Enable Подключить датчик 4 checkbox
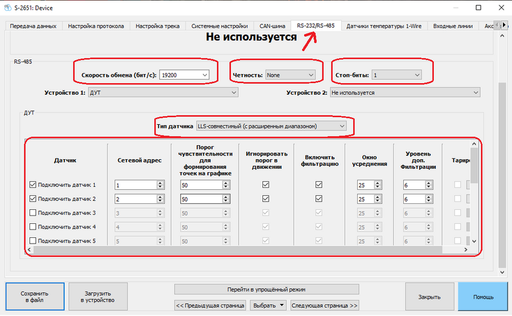The height and width of the screenshot is (316, 512). pyautogui.click(x=33, y=226)
